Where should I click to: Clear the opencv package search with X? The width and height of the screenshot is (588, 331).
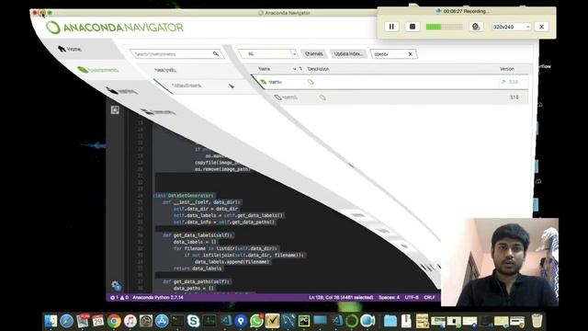click(x=411, y=54)
